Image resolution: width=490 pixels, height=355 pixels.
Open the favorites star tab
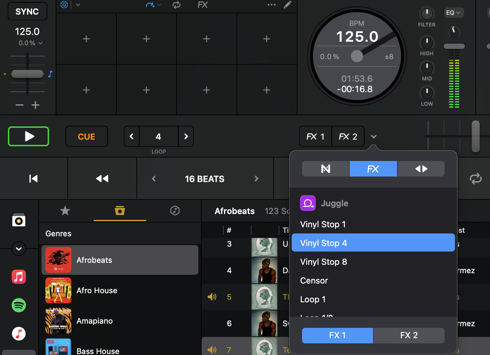[65, 211]
